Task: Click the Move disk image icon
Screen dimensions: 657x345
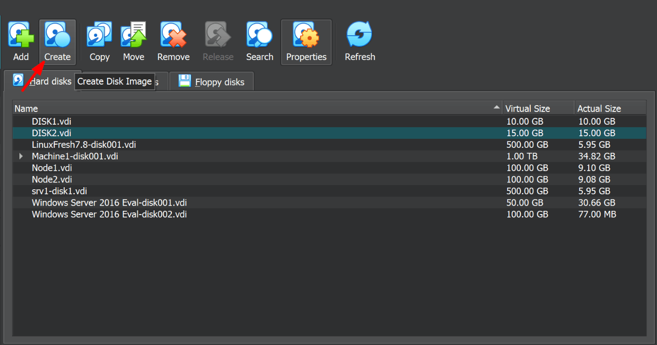Action: click(133, 35)
